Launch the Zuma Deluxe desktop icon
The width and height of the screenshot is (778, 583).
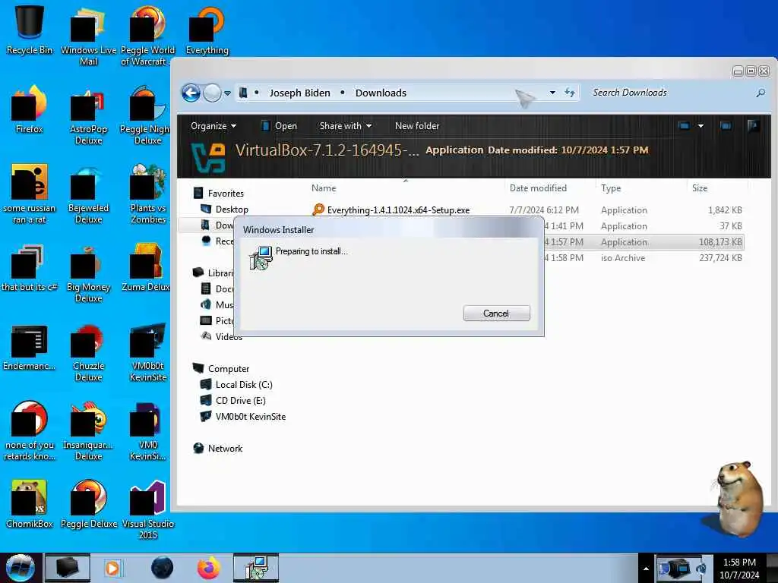pos(146,268)
